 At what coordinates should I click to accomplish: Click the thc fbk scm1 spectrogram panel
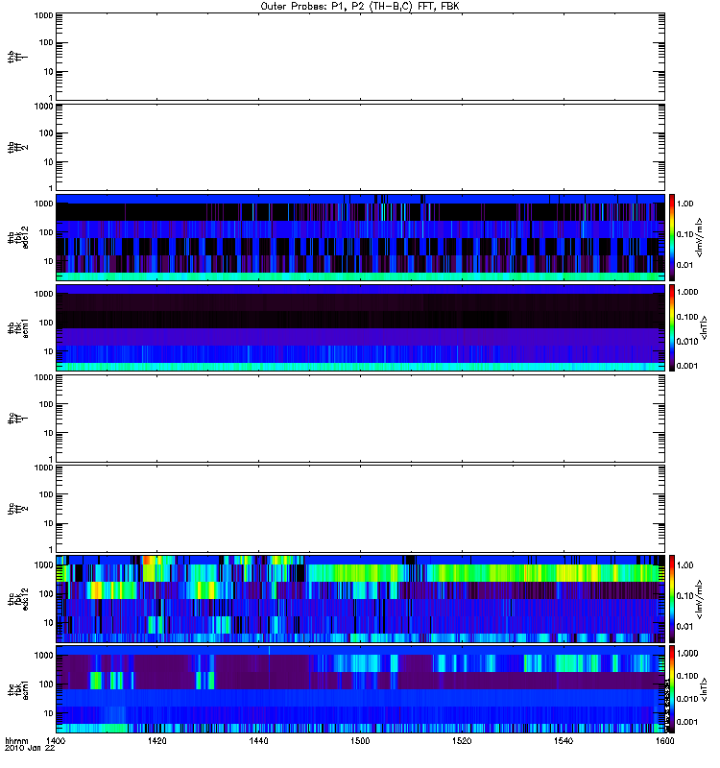pyautogui.click(x=360, y=689)
